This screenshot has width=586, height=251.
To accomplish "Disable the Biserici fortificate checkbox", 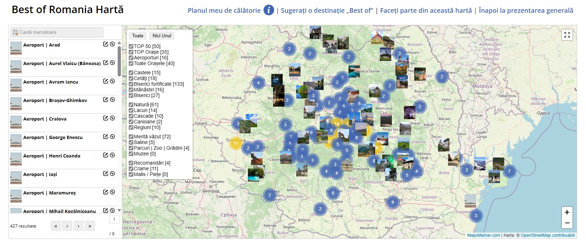I will [131, 84].
